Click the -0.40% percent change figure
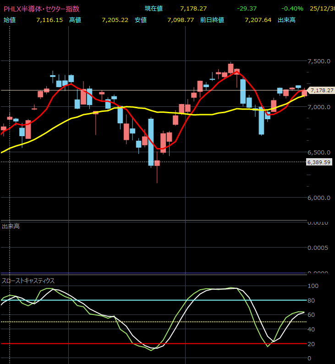The width and height of the screenshot is (335, 364). click(x=292, y=9)
